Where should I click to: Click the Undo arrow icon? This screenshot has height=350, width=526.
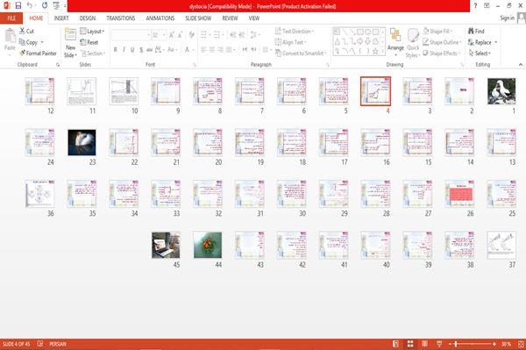30,5
